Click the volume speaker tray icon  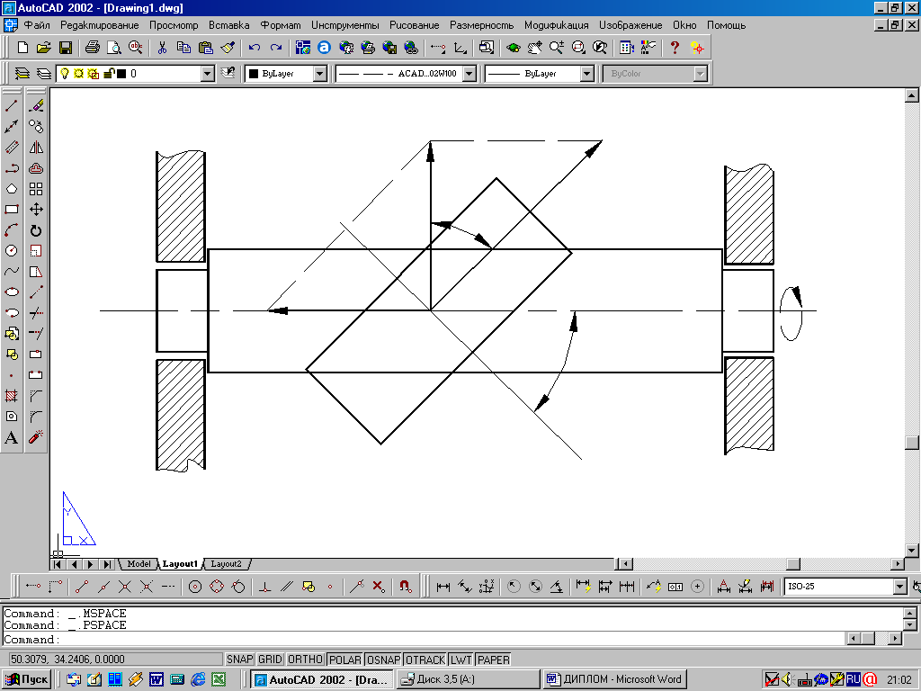pyautogui.click(x=788, y=680)
